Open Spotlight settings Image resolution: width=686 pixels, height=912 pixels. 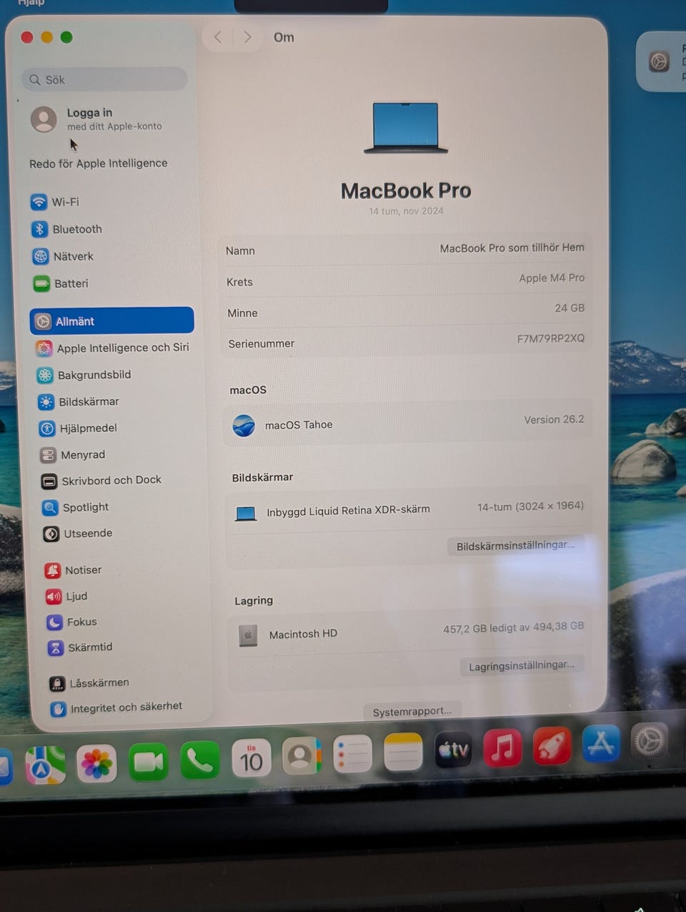[x=76, y=507]
